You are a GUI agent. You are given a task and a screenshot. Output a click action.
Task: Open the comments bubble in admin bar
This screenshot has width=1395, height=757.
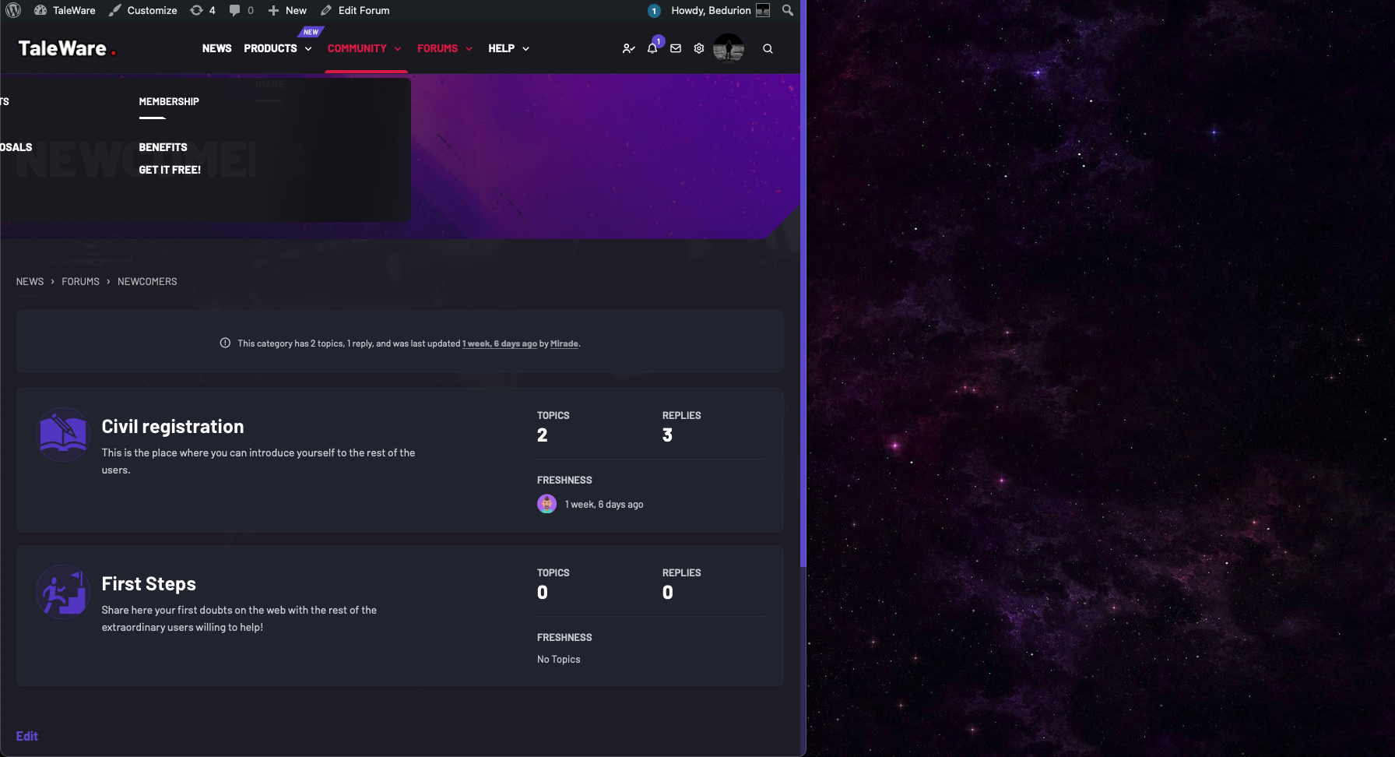[241, 10]
